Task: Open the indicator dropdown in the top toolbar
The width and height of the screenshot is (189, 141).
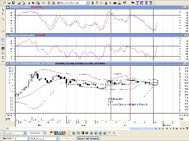Action: 87,3
